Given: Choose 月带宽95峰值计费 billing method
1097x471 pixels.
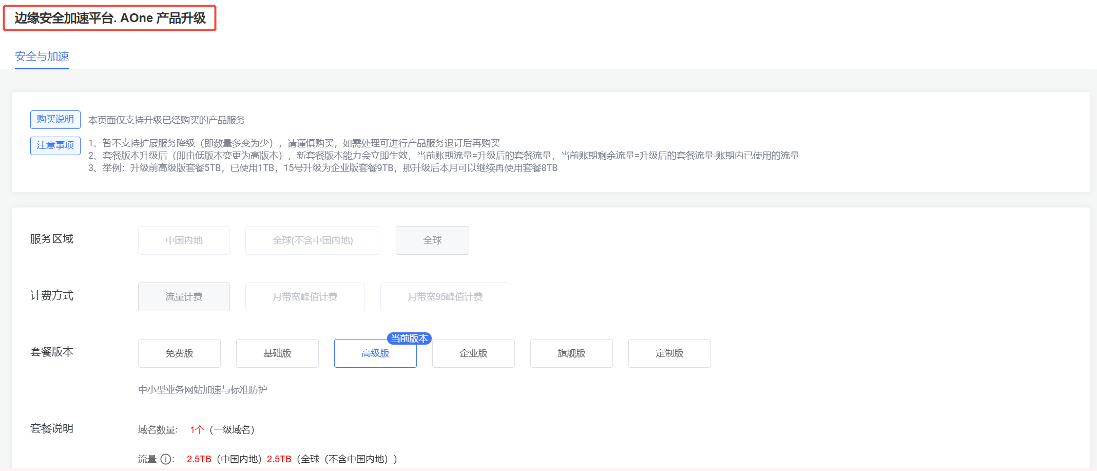Looking at the screenshot, I should (445, 297).
